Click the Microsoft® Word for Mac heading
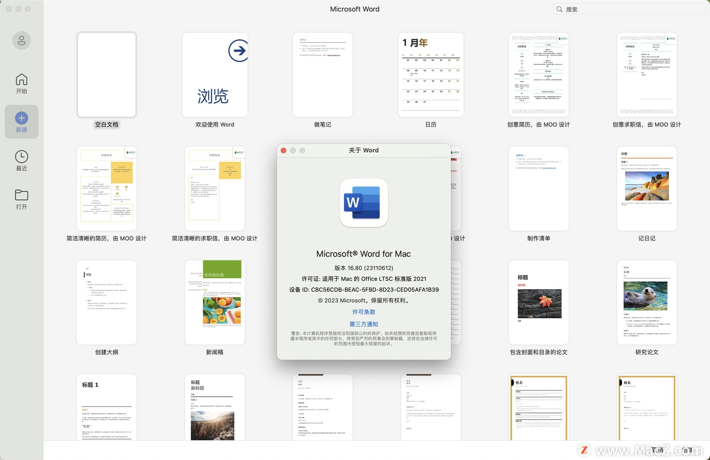The width and height of the screenshot is (710, 460). 364,254
